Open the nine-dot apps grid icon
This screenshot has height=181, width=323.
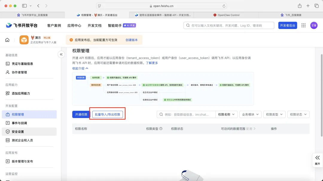tap(304, 25)
